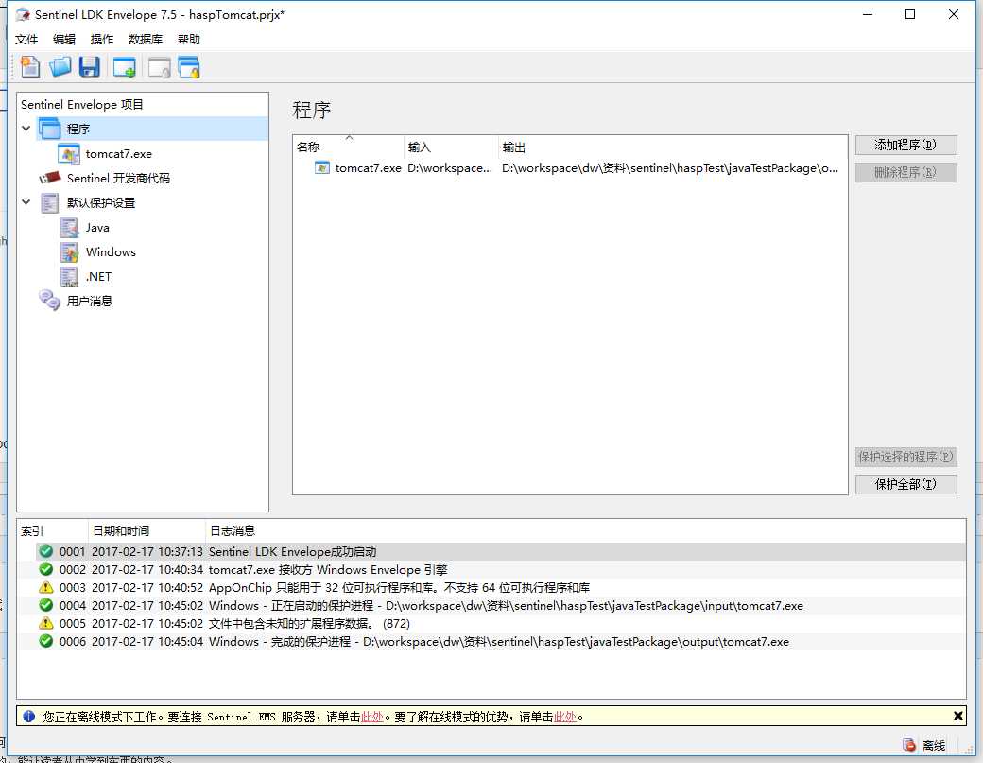Click the add program toolbar icon
The height and width of the screenshot is (763, 983).
124,67
